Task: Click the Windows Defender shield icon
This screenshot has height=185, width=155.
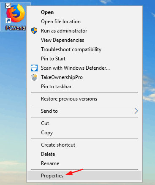Action: (x=34, y=68)
